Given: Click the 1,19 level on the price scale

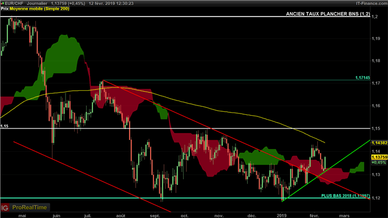Looking at the screenshot, I should click(x=376, y=39).
